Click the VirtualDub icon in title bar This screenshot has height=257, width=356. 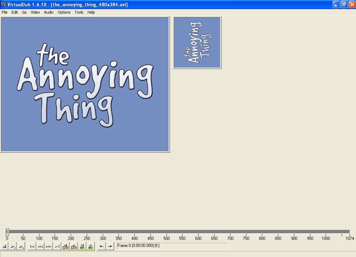click(3, 4)
